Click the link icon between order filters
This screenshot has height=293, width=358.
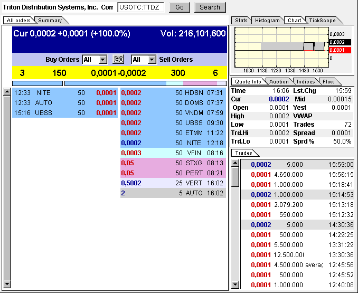click(118, 60)
